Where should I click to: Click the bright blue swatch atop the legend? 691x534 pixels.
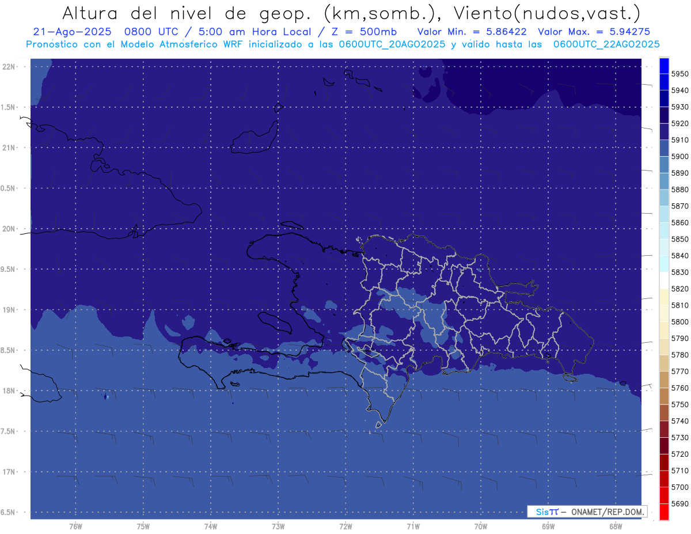tap(664, 66)
